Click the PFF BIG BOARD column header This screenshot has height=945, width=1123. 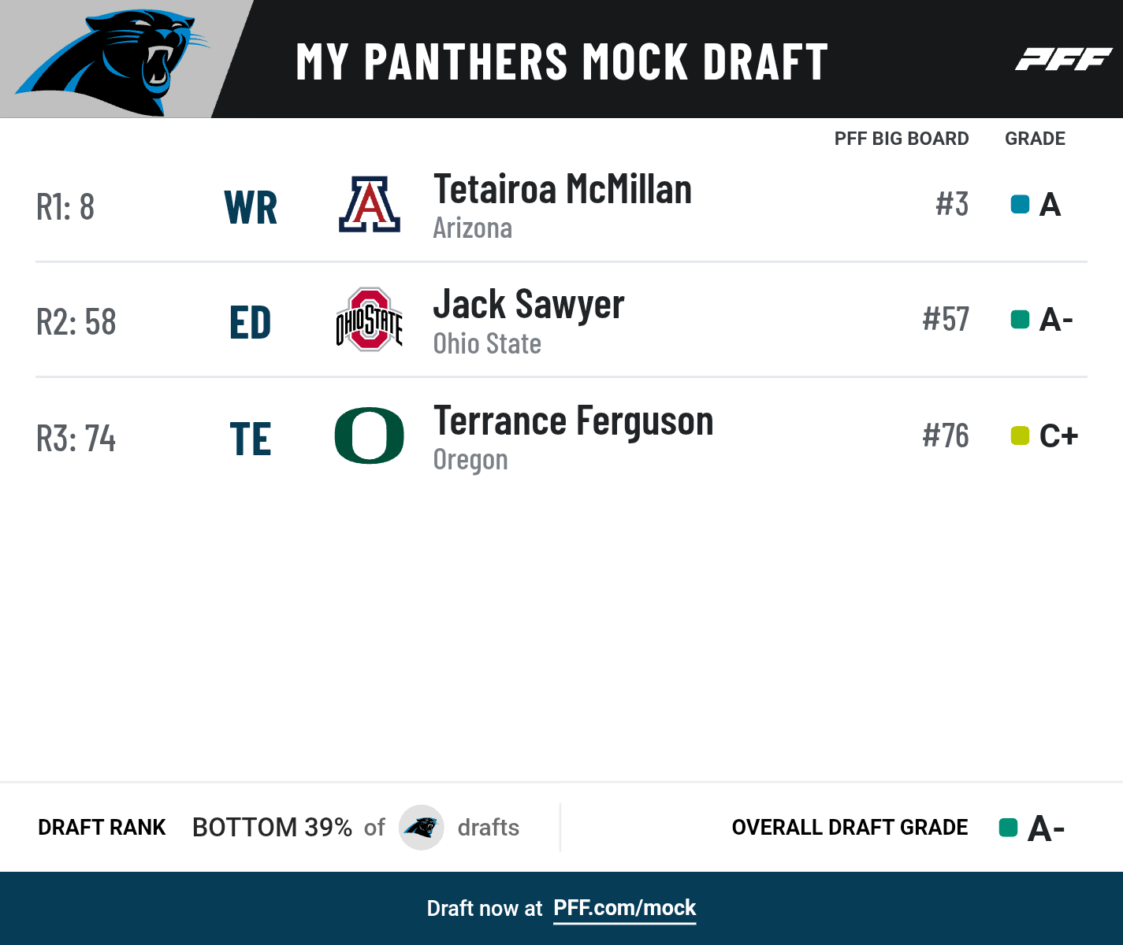(x=902, y=139)
